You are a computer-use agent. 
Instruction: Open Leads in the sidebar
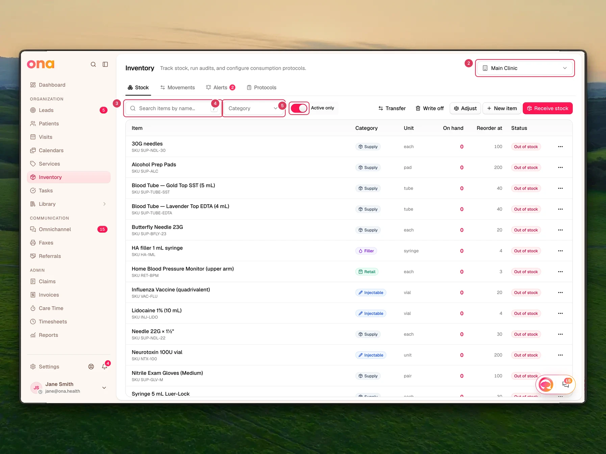coord(69,110)
